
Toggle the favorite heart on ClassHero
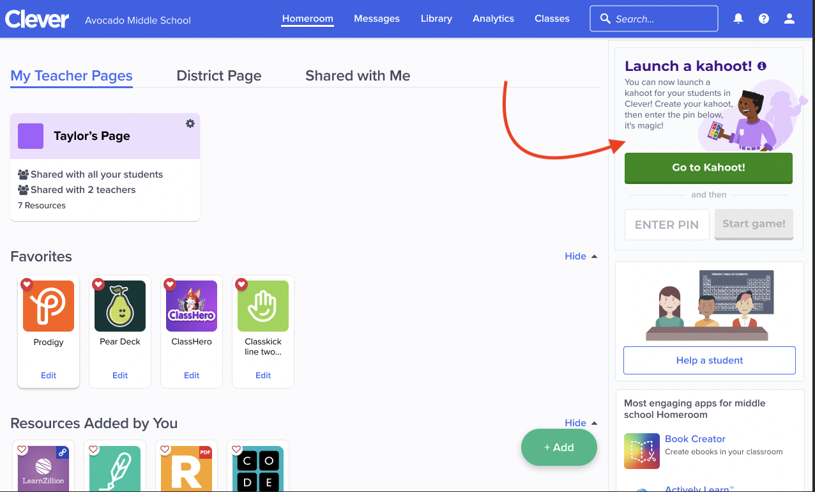(x=170, y=284)
